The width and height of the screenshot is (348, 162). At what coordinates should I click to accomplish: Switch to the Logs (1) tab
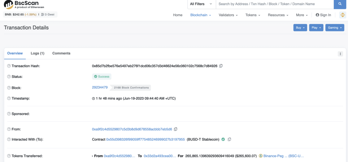37,53
